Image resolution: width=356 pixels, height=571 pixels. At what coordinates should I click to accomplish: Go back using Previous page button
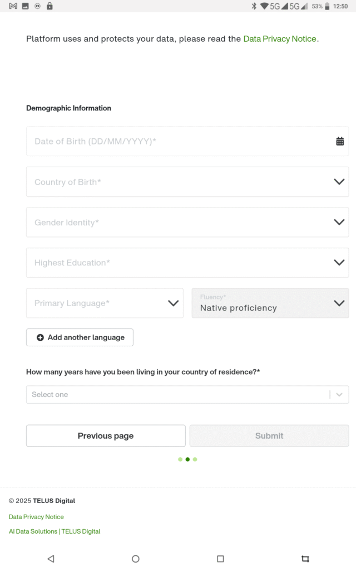pos(106,435)
